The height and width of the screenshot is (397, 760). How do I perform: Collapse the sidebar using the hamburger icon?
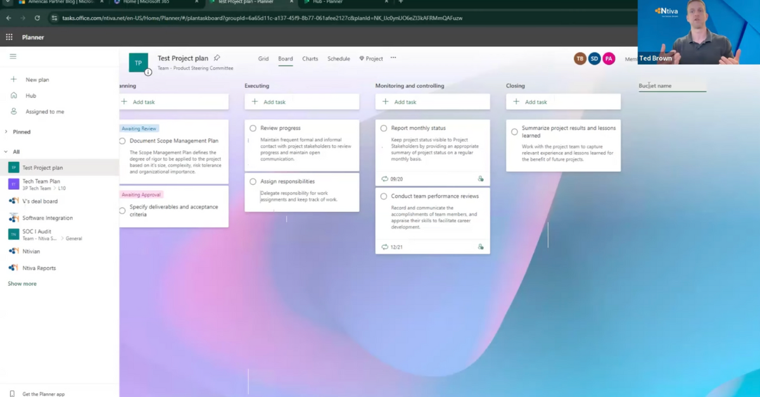[x=13, y=56]
